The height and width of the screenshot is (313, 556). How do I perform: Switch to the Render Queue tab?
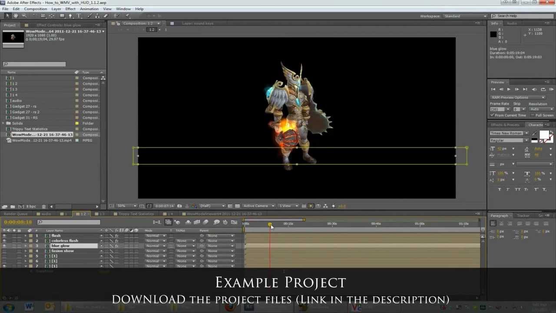point(16,214)
